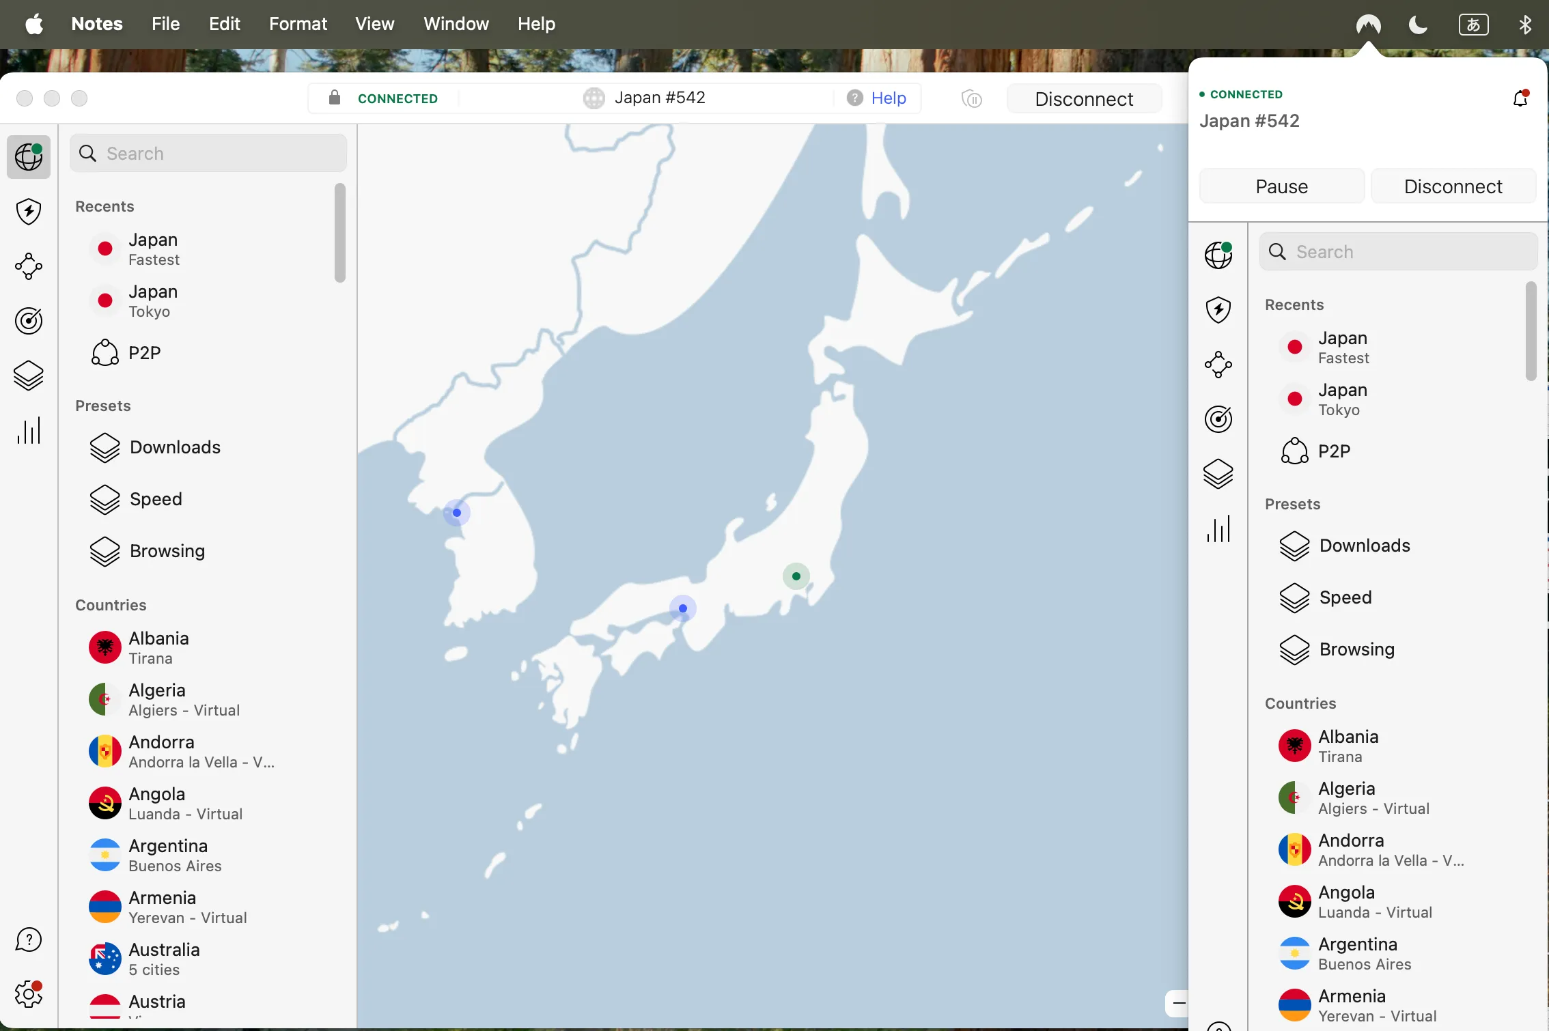Select globe icon in popup panel sidebar

coord(1218,255)
